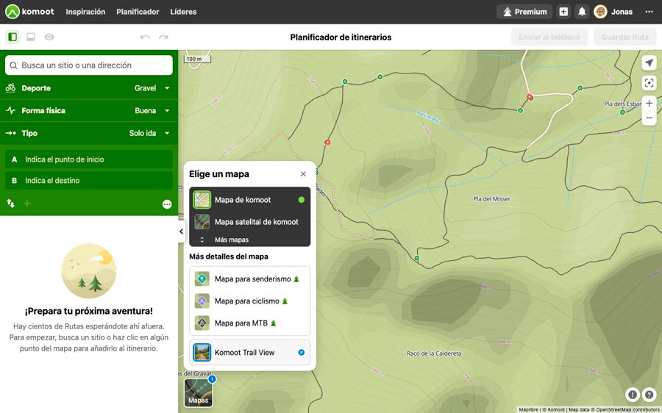The height and width of the screenshot is (413, 662).
Task: Click the Mapas thumbnail button
Action: pos(199,392)
